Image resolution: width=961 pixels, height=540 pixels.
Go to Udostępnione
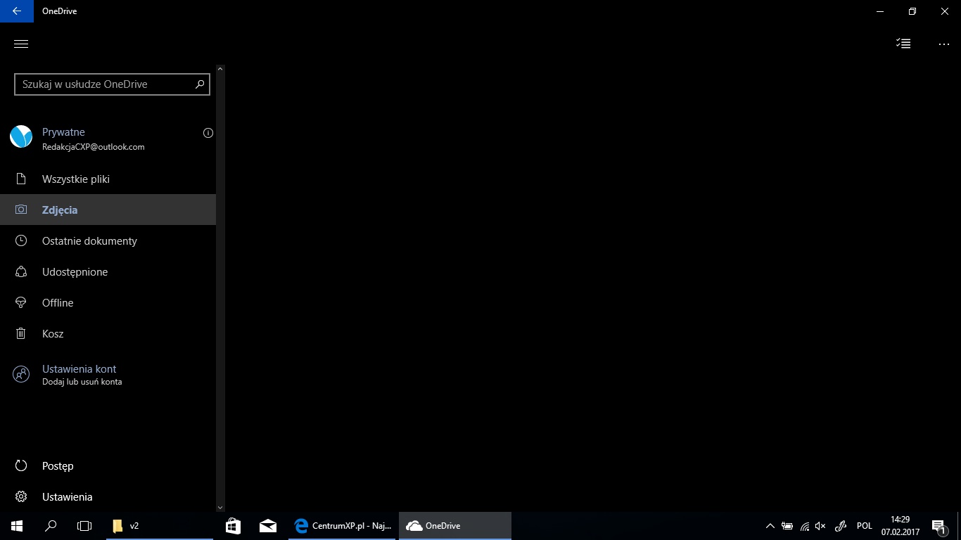tap(108, 272)
